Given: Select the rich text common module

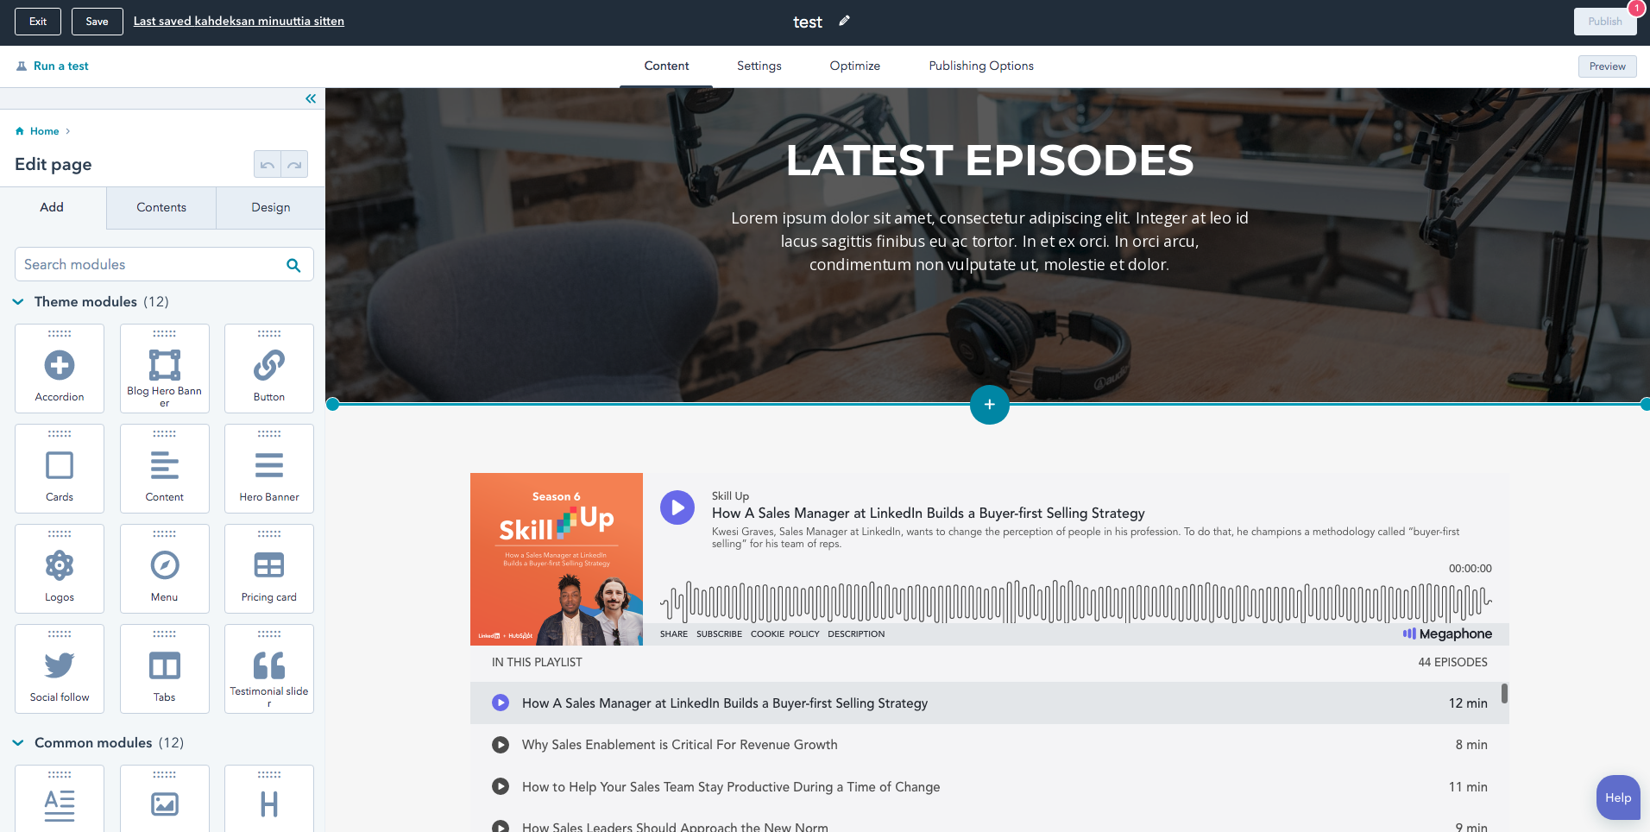Looking at the screenshot, I should tap(60, 799).
